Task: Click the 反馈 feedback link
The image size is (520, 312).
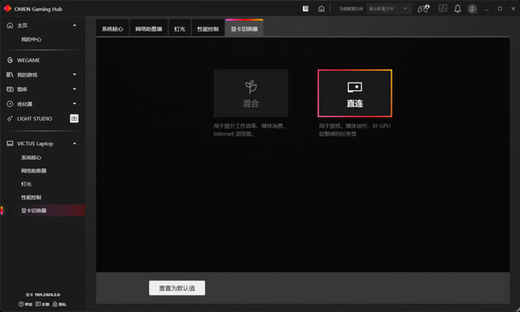Action: [x=45, y=304]
